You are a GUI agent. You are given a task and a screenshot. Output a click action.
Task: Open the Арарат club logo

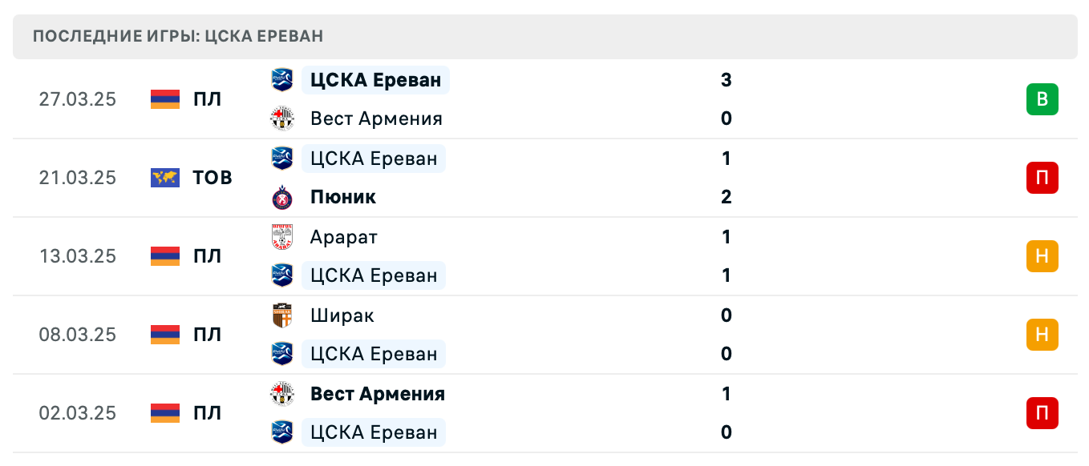[x=282, y=237]
